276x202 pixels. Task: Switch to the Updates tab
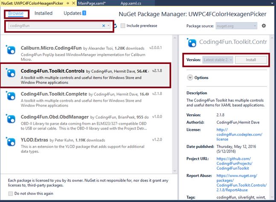(73, 13)
